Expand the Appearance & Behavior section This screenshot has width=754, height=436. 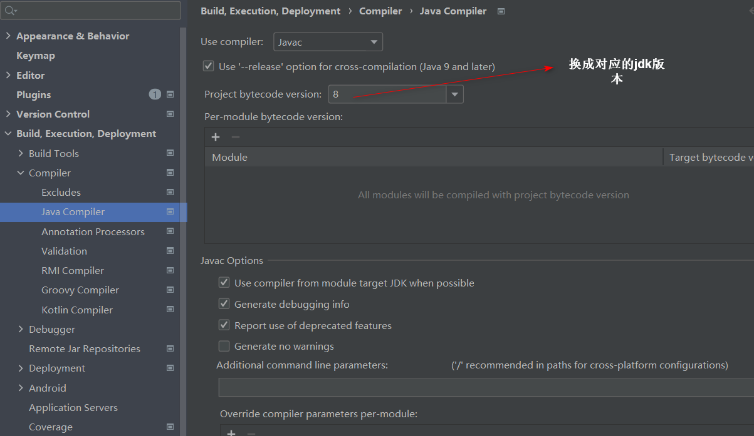click(8, 36)
